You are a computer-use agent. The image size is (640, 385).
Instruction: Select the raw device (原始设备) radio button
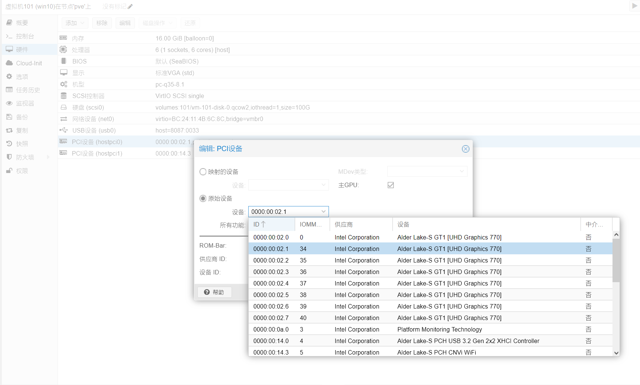coord(203,199)
